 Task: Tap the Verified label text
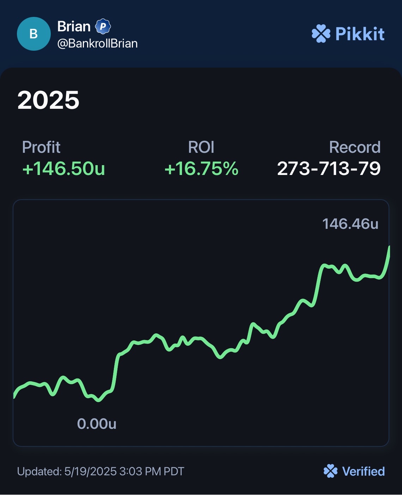364,471
